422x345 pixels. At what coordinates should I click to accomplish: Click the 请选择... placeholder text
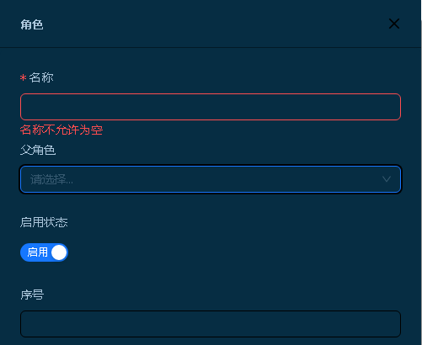tap(51, 179)
